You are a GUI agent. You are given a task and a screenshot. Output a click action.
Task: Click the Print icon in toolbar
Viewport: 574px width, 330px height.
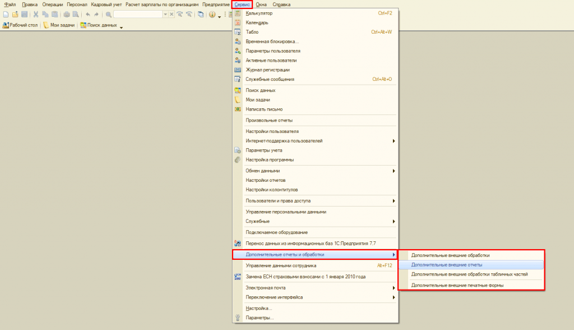pos(67,14)
